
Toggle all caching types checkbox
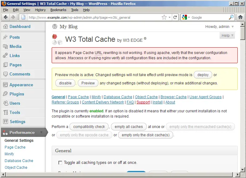[x=60, y=163]
